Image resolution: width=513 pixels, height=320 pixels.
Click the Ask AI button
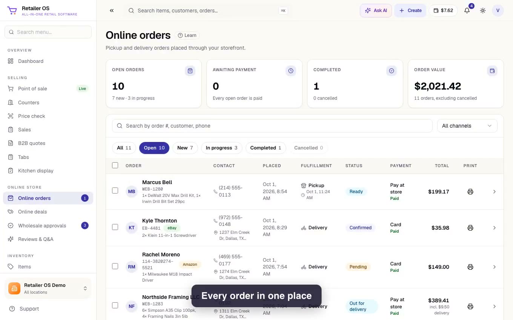click(376, 11)
